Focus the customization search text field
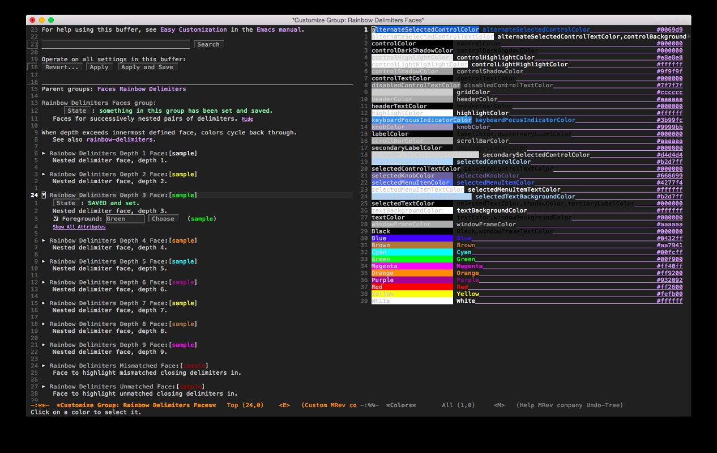The height and width of the screenshot is (453, 717). click(x=116, y=44)
